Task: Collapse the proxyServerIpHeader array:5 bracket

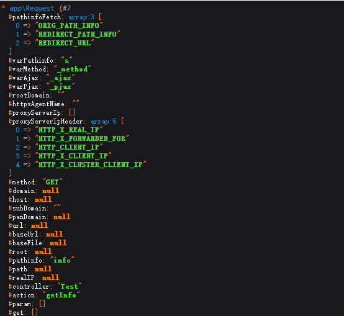Action: [122, 121]
